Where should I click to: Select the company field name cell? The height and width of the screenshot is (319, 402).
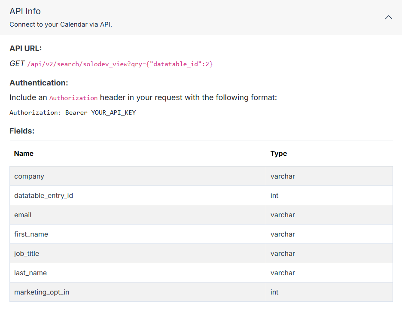138,176
